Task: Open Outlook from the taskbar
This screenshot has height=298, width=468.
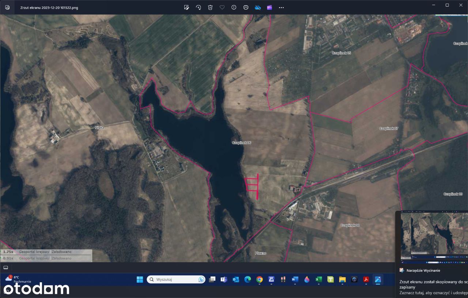Action: tap(236, 279)
